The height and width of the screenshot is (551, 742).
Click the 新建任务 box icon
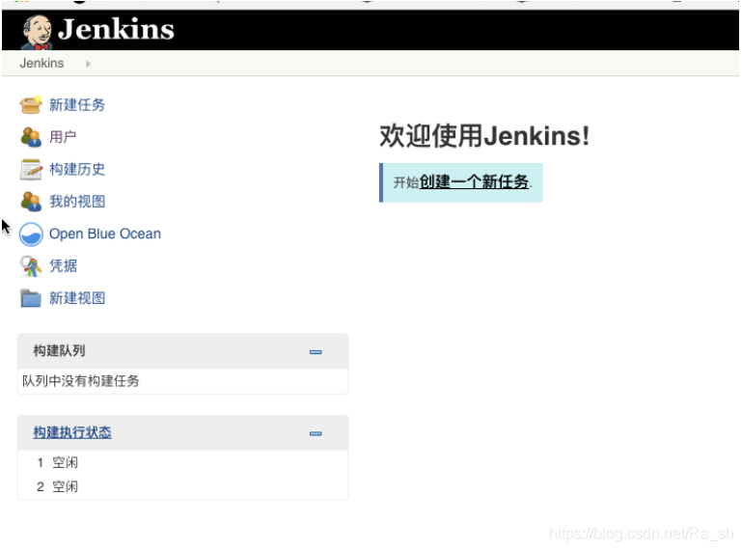pyautogui.click(x=31, y=104)
